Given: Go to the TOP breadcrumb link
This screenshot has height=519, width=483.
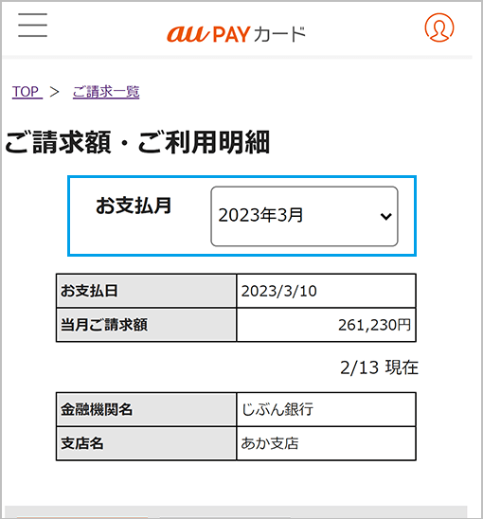Looking at the screenshot, I should tap(27, 92).
